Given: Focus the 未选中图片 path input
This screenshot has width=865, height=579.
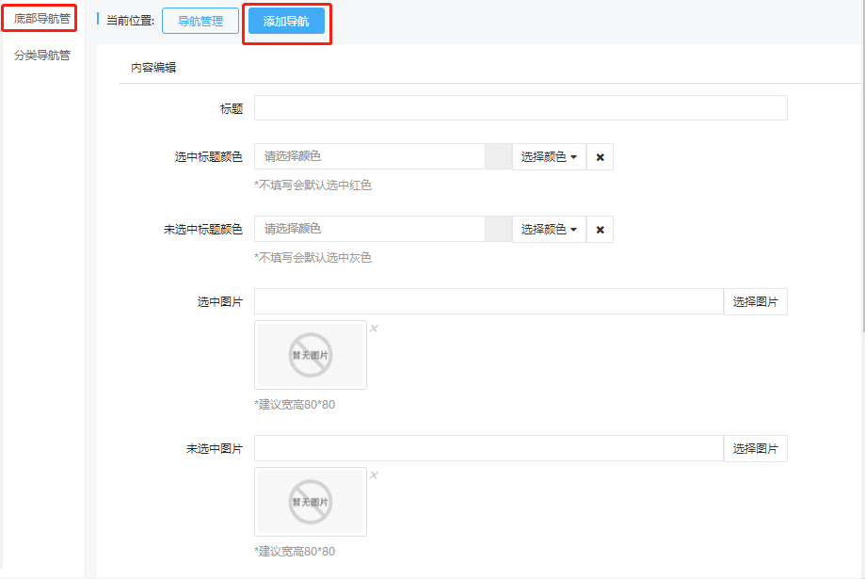Looking at the screenshot, I should pyautogui.click(x=489, y=448).
